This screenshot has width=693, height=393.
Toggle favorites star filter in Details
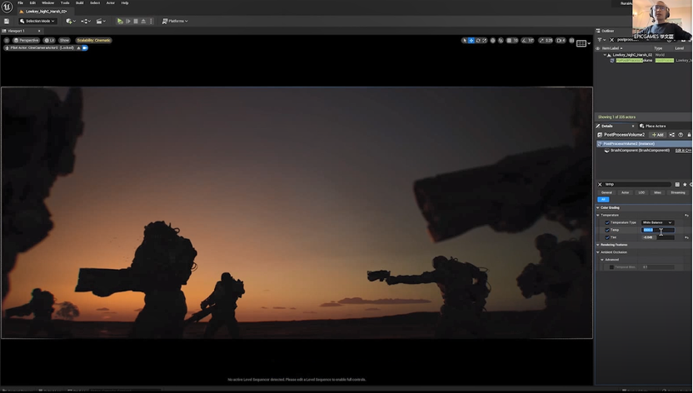[685, 184]
